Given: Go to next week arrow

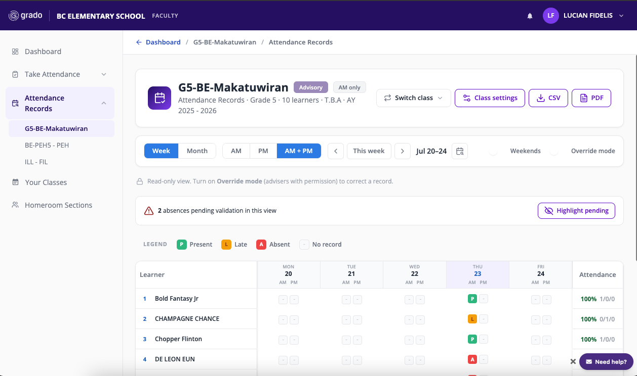Looking at the screenshot, I should (403, 151).
